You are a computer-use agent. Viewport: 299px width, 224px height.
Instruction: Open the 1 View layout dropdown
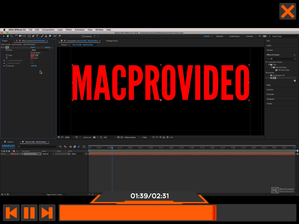pyautogui.click(x=146, y=137)
